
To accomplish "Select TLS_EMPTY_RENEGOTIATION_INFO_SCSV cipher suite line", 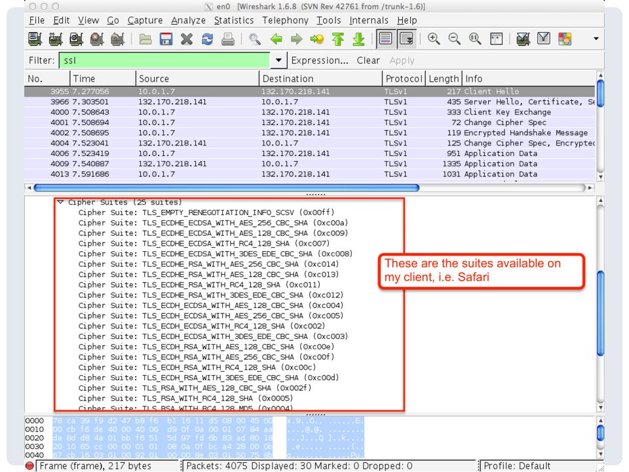I will tap(206, 212).
